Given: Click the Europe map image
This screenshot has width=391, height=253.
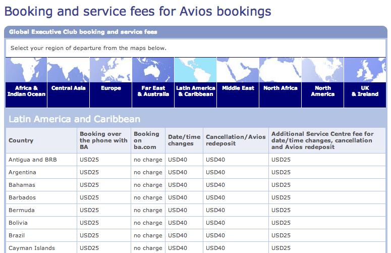Looking at the screenshot, I should [111, 70].
